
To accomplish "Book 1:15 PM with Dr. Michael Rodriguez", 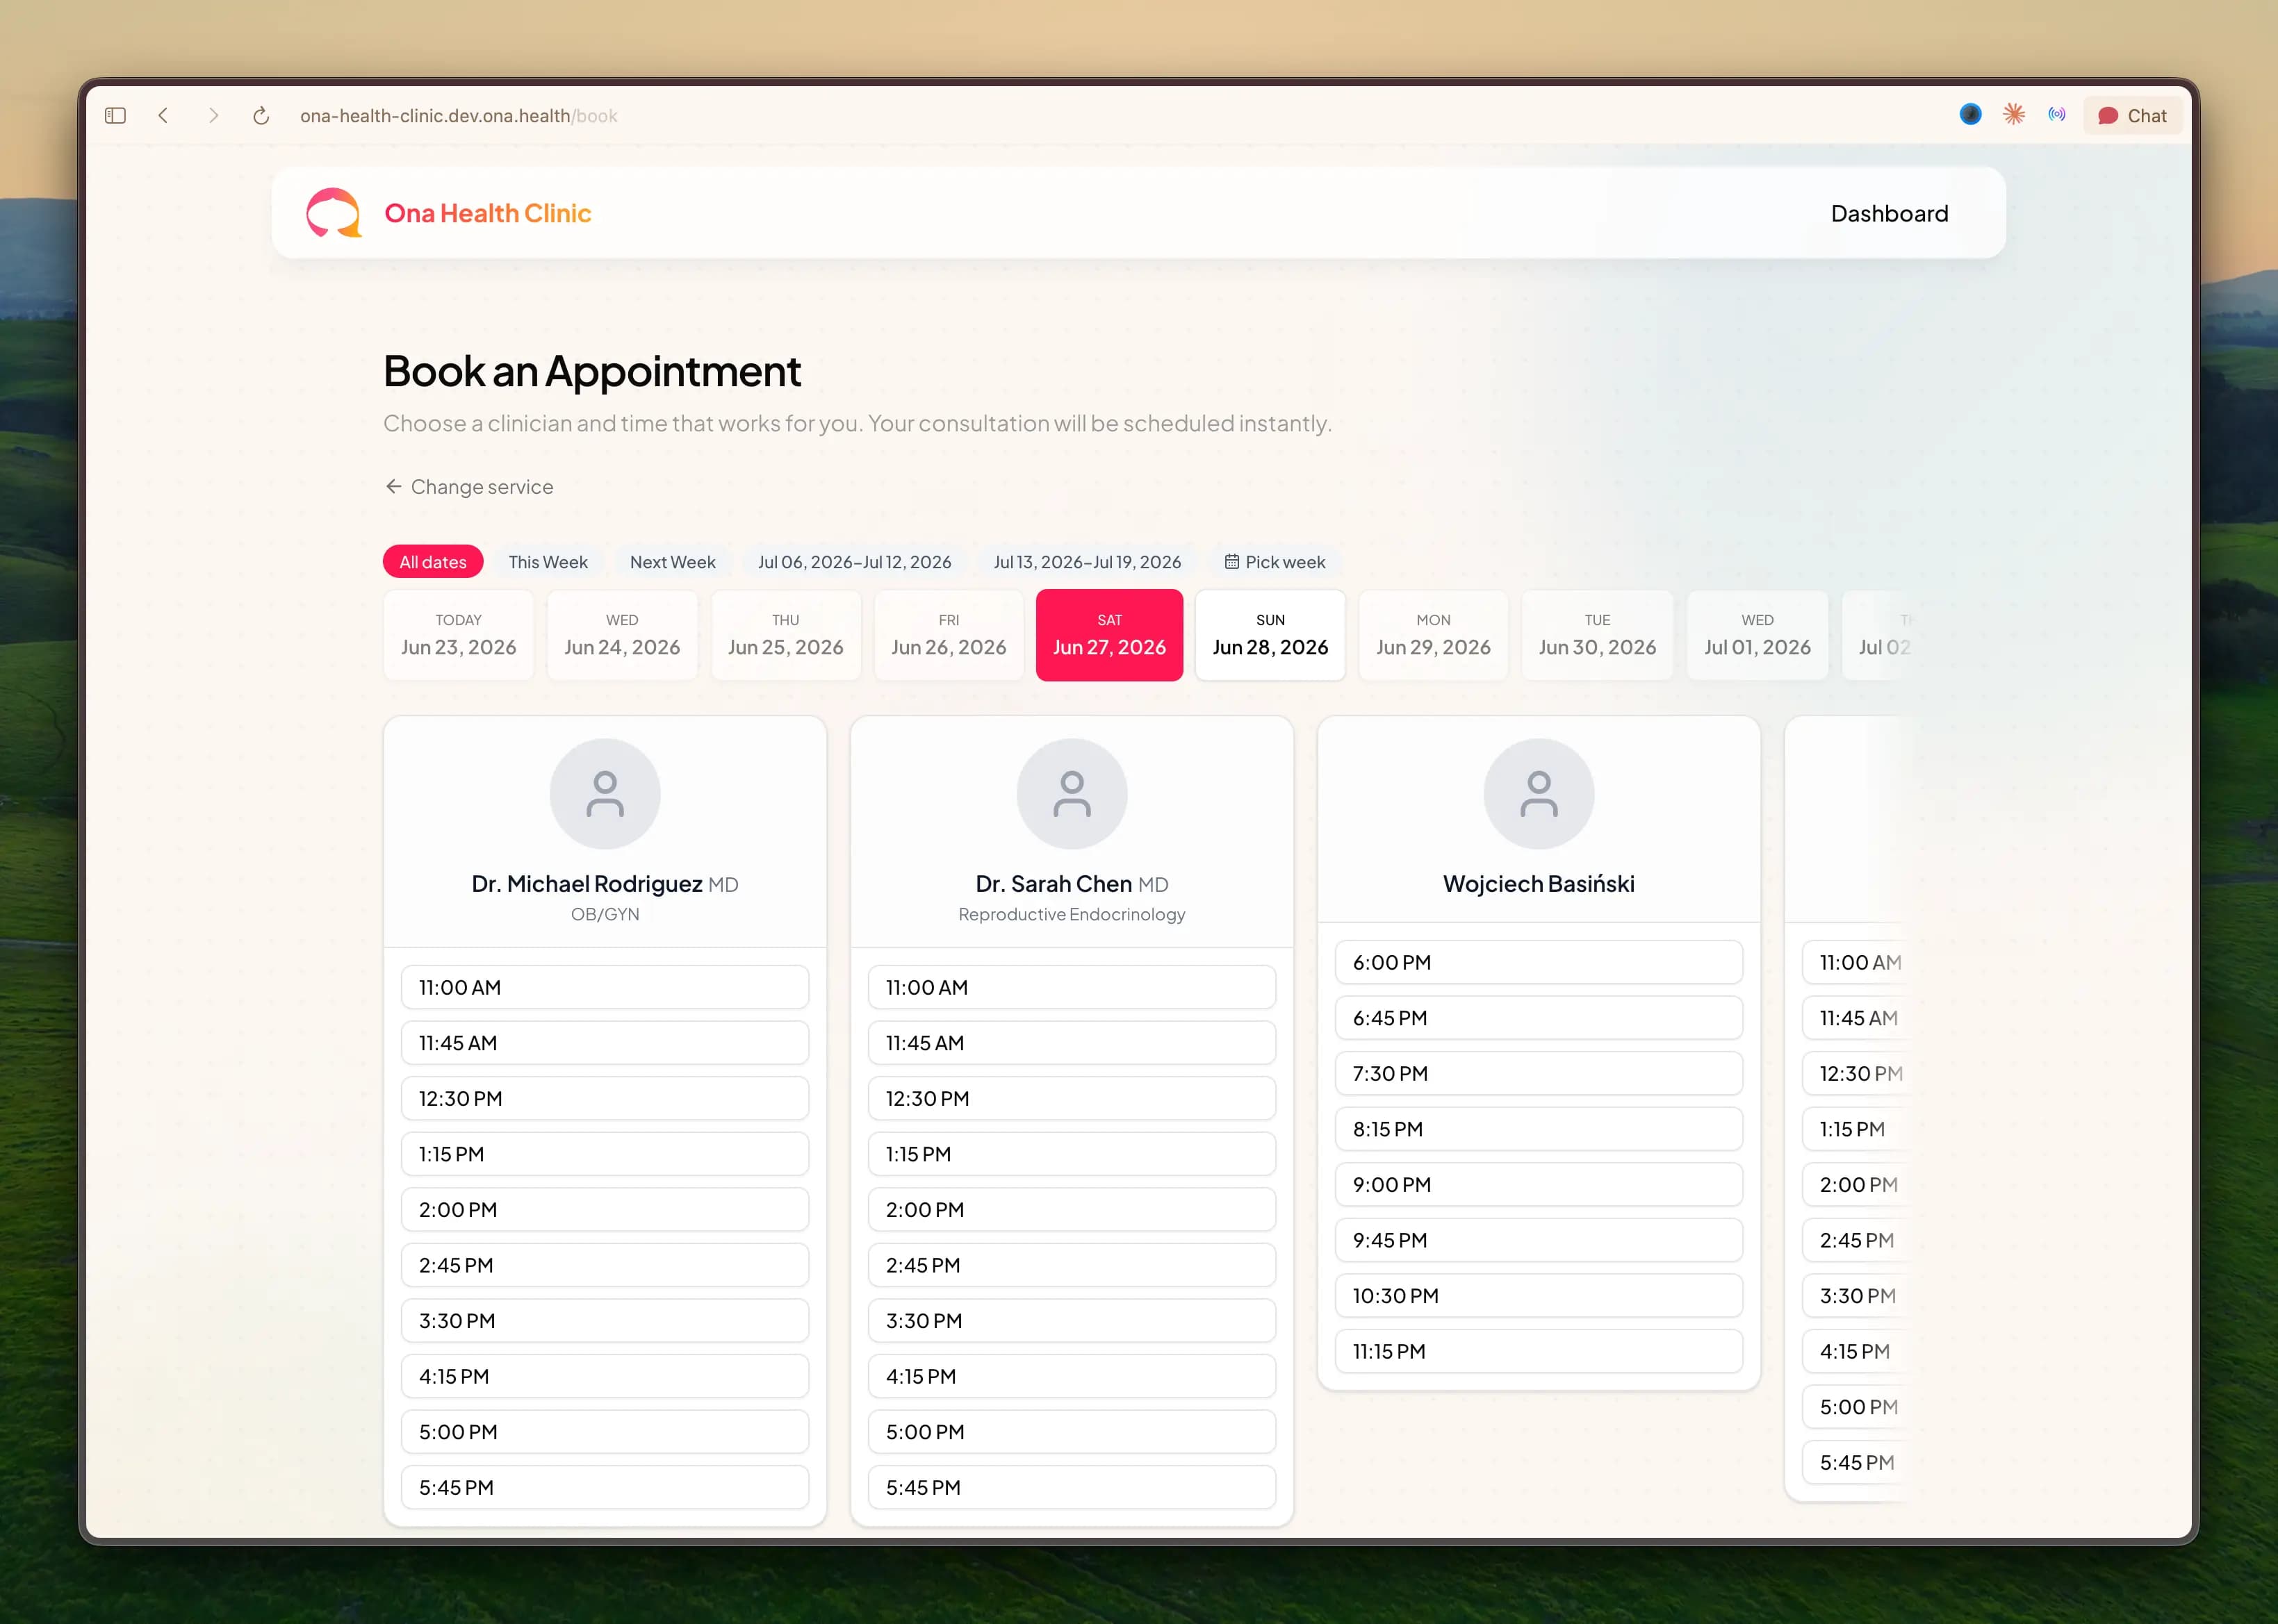I will (605, 1154).
